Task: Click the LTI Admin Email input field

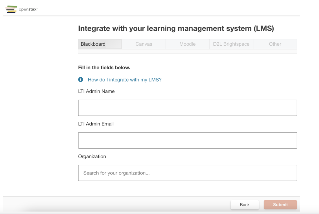Action: [x=187, y=140]
